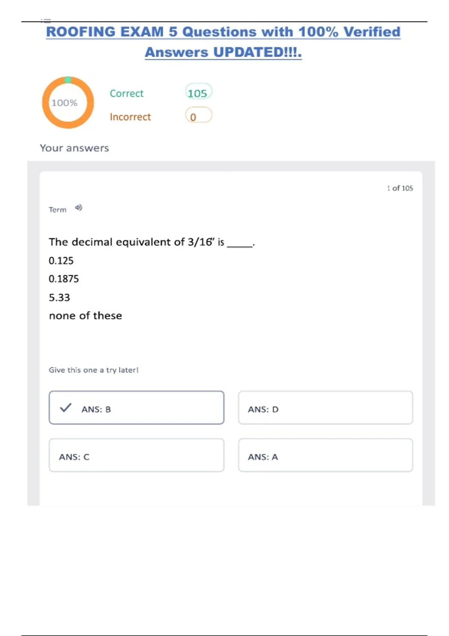Click the green Correct label
Viewport: 449px width, 636px height.
(x=126, y=94)
